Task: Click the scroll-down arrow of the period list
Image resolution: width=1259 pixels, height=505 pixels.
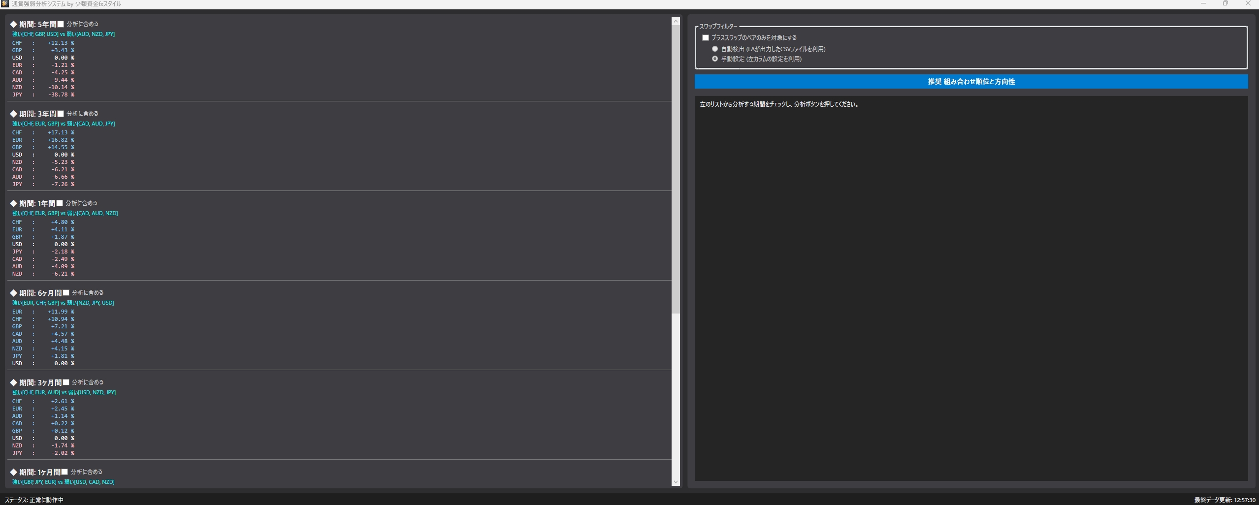Action: pos(676,482)
